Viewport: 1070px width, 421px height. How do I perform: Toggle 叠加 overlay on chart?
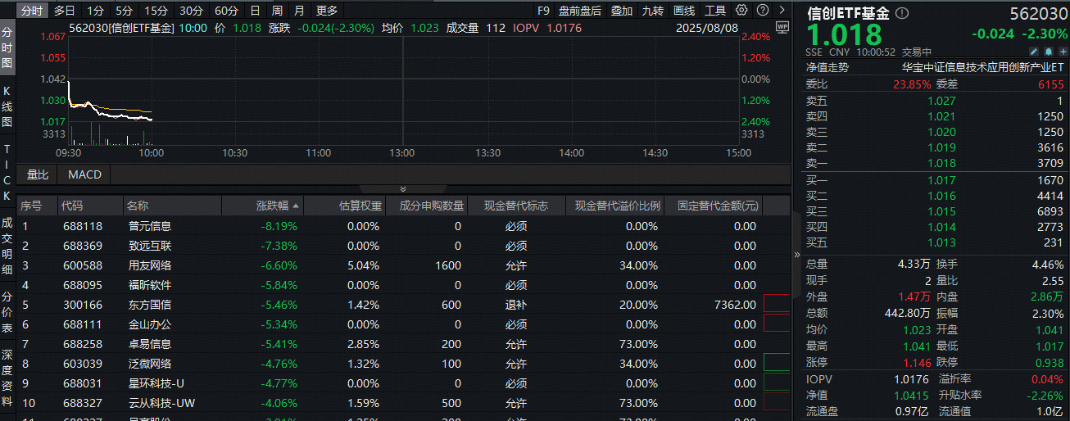point(621,11)
